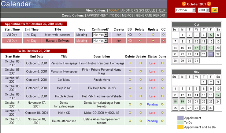Viewport: 226px width, 133px height.
Task: Click Late status for Keith CD
Action: [x=152, y=113]
